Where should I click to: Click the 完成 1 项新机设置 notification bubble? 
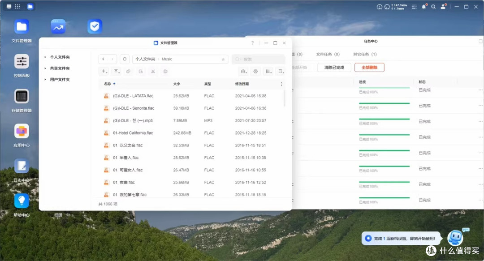pos(401,239)
